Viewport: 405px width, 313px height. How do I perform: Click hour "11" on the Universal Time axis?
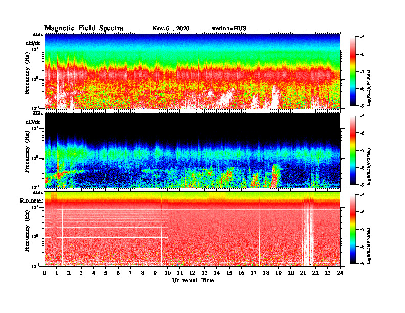[x=180, y=273]
